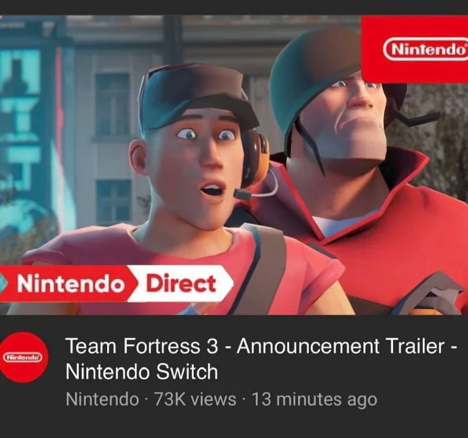Viewport: 468px width, 438px height.
Task: Click the Scout's headset microphone
Action: tap(242, 195)
